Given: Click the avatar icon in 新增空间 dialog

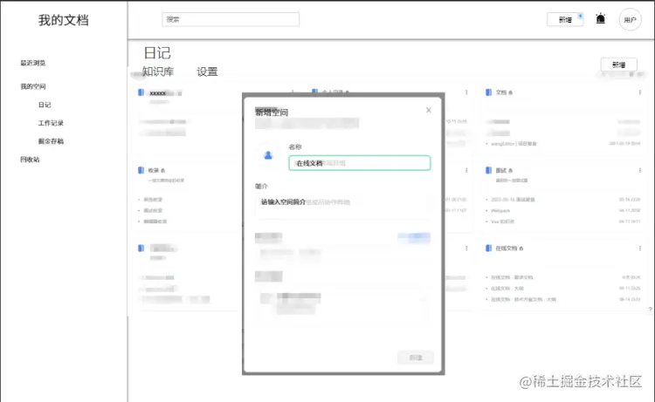Looking at the screenshot, I should point(268,155).
